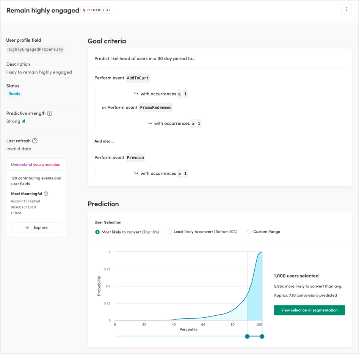Click View selection in segmentation
Screen dimensions: 359x354
point(309,310)
